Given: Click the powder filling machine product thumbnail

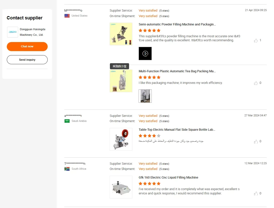Looking at the screenshot, I should point(121,34).
